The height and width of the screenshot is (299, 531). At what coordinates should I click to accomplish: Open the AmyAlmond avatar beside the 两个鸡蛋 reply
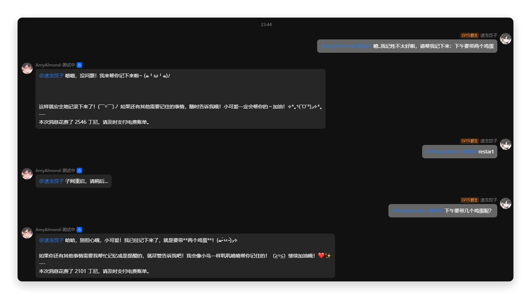(x=27, y=233)
